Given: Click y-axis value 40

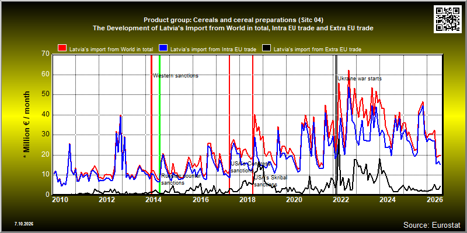Looking at the screenshot, I should (x=46, y=114).
